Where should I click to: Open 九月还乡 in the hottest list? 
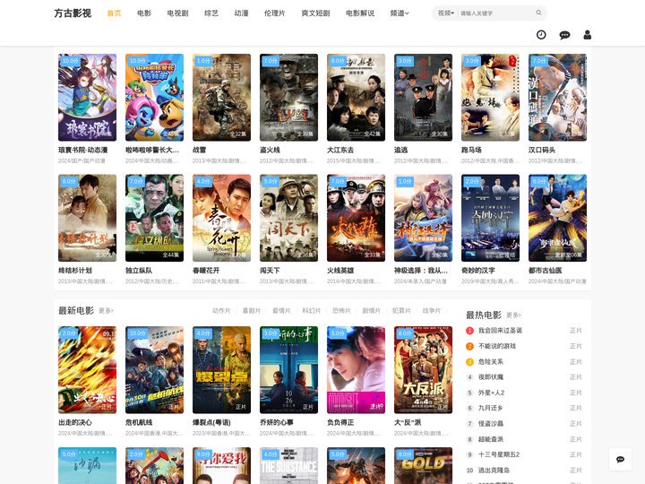tap(490, 409)
